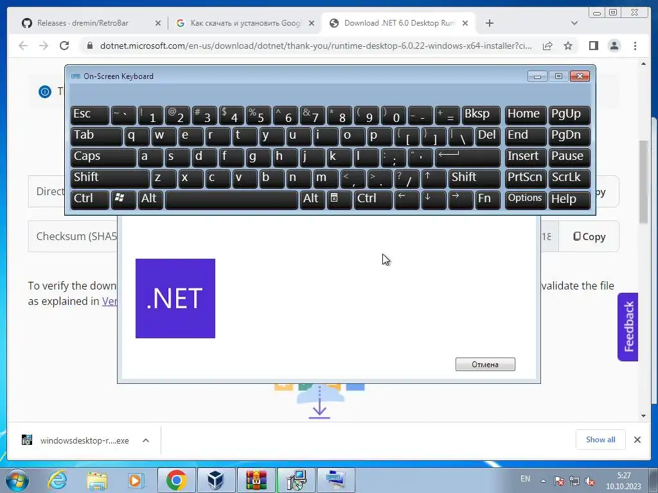658x493 pixels.
Task: Click the left arrow key on keyboard
Action: pos(407,199)
